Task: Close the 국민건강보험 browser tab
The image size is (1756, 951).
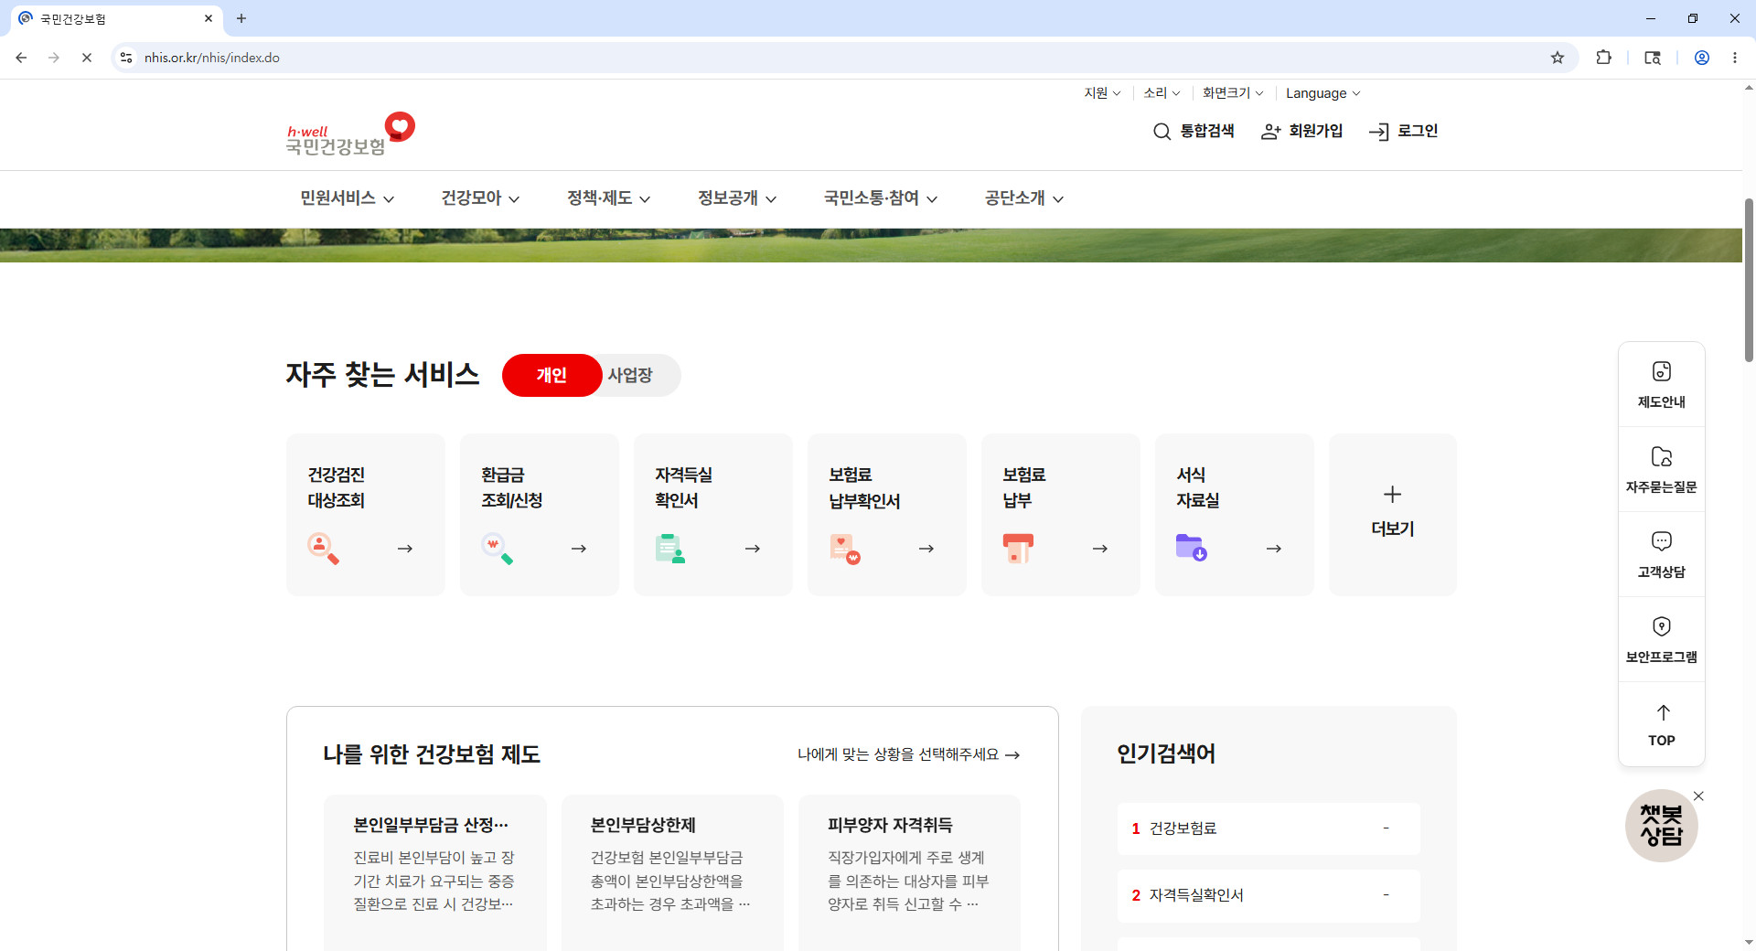Action: (209, 18)
